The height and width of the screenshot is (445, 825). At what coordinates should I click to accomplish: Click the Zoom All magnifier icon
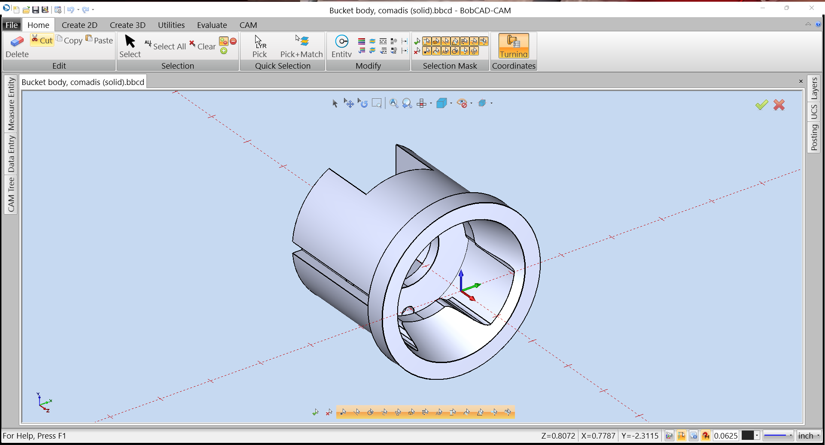coord(393,103)
